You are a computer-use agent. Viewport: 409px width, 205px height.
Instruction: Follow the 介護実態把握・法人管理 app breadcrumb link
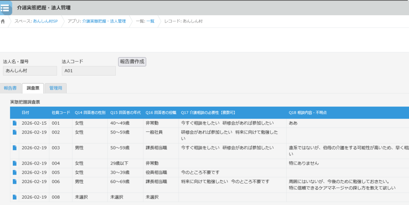point(104,21)
